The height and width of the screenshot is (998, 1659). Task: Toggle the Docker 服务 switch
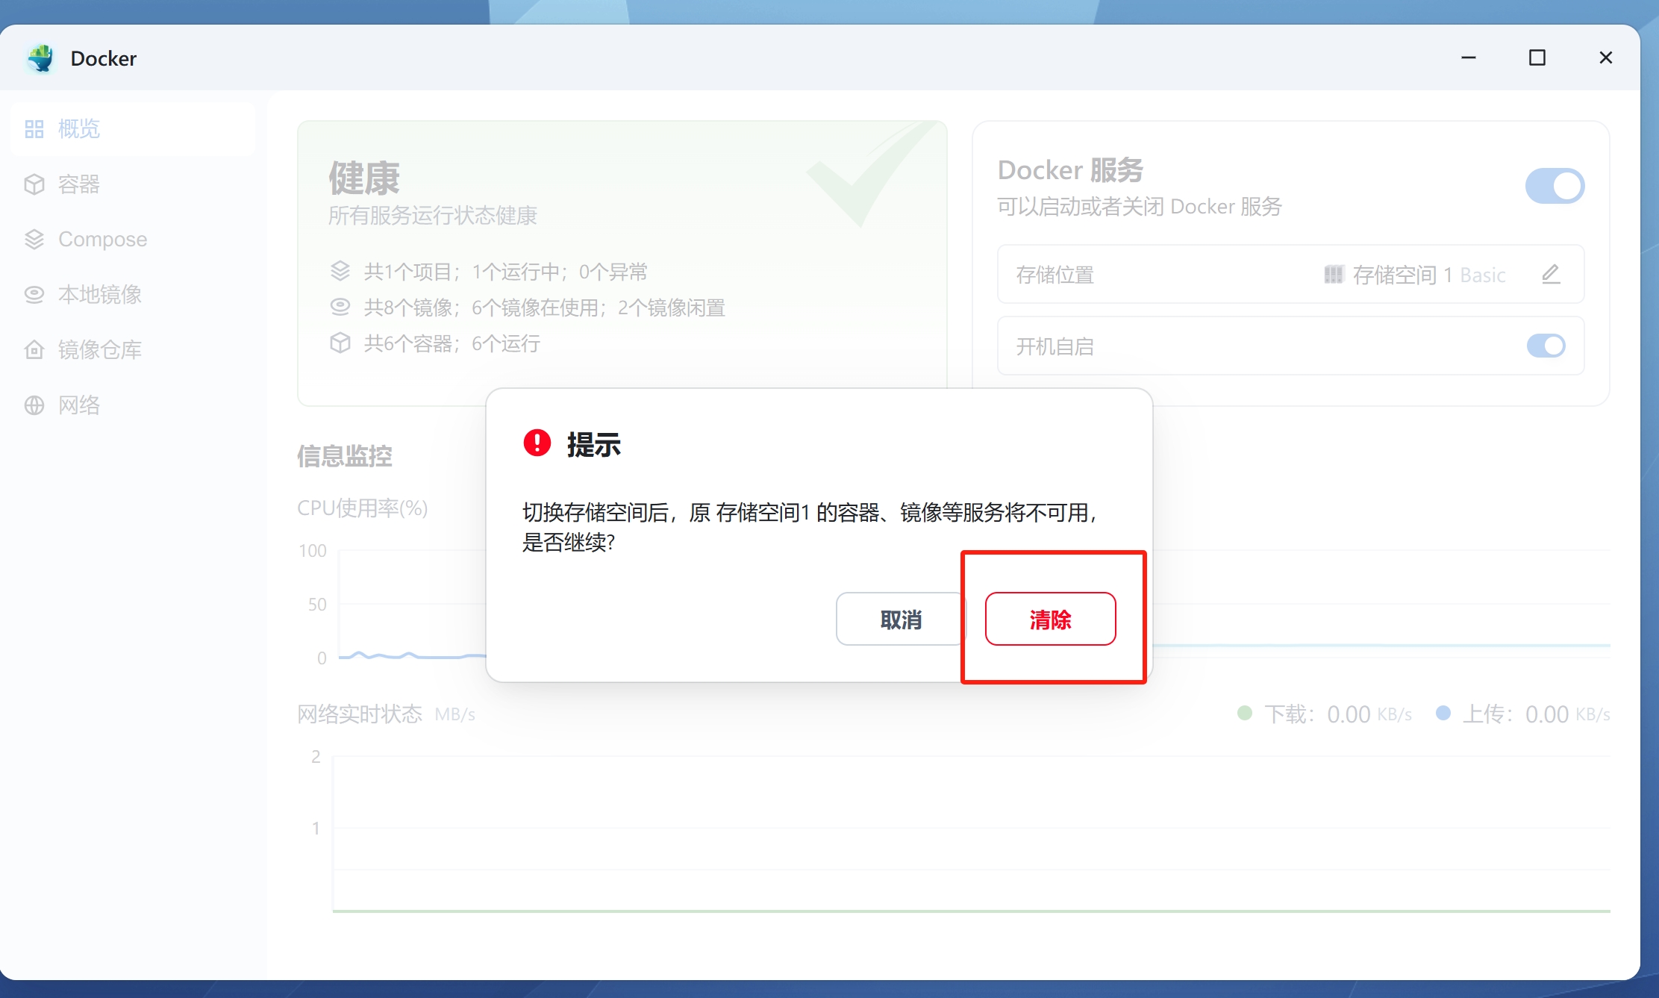point(1555,186)
